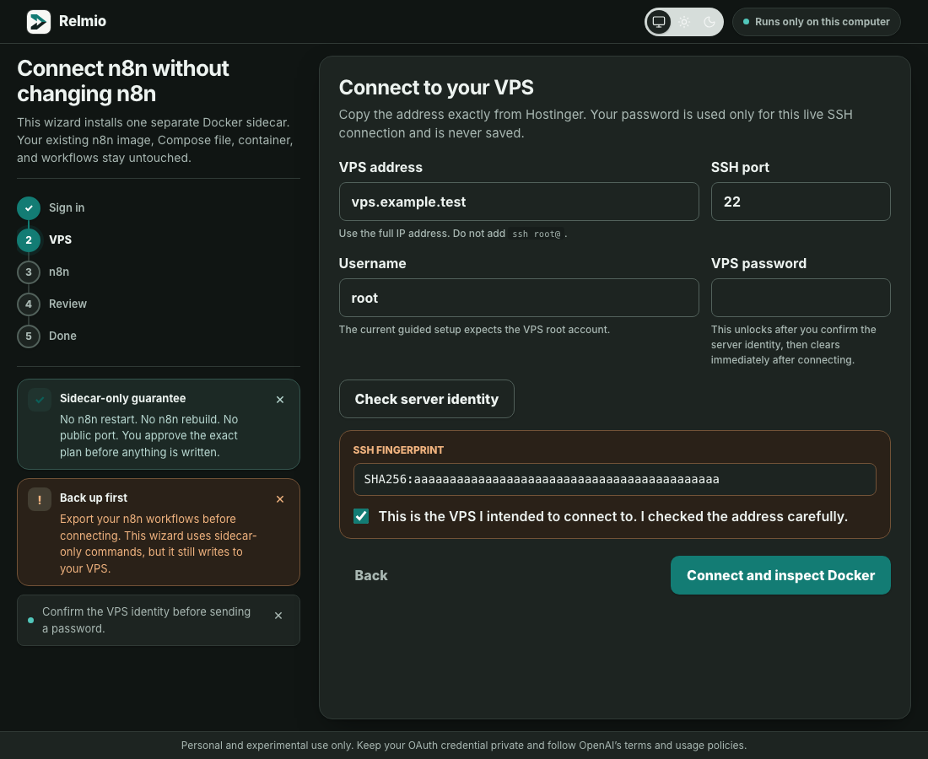The width and height of the screenshot is (928, 759).
Task: Focus the VPS address field
Action: [x=519, y=202]
